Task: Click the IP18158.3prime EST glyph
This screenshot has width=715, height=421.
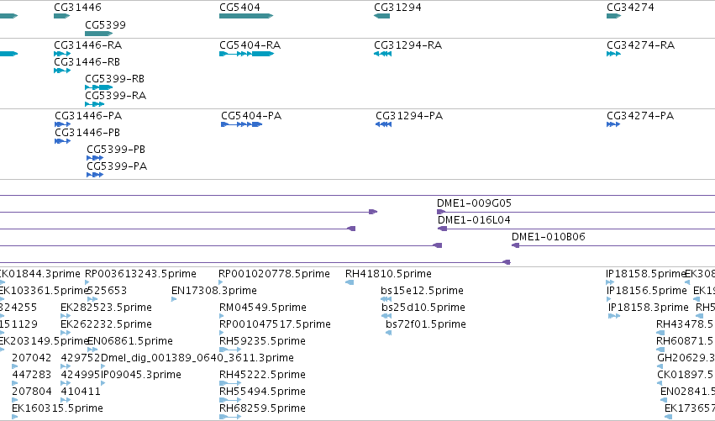Action: (614, 316)
